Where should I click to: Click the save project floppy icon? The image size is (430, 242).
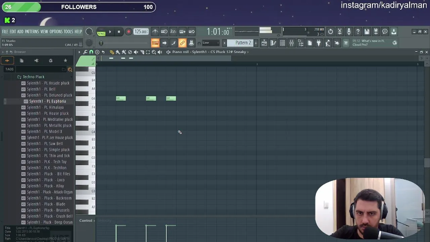tap(367, 32)
